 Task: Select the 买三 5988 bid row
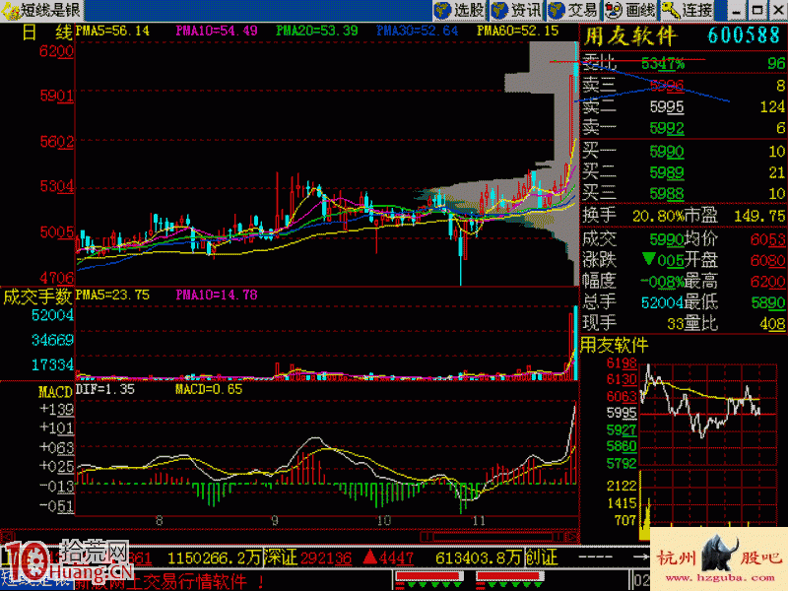[684, 193]
